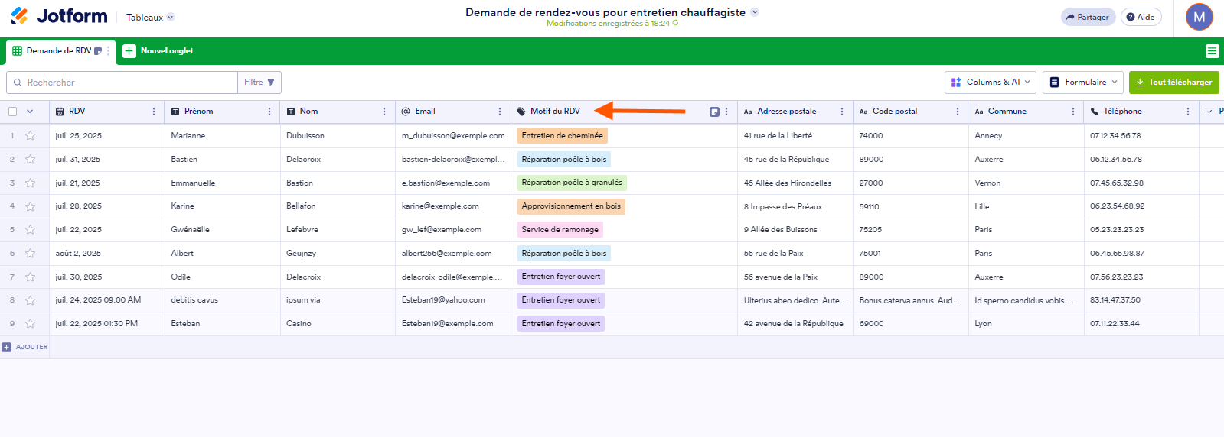Open the user avatar profile menu

pyautogui.click(x=1199, y=17)
